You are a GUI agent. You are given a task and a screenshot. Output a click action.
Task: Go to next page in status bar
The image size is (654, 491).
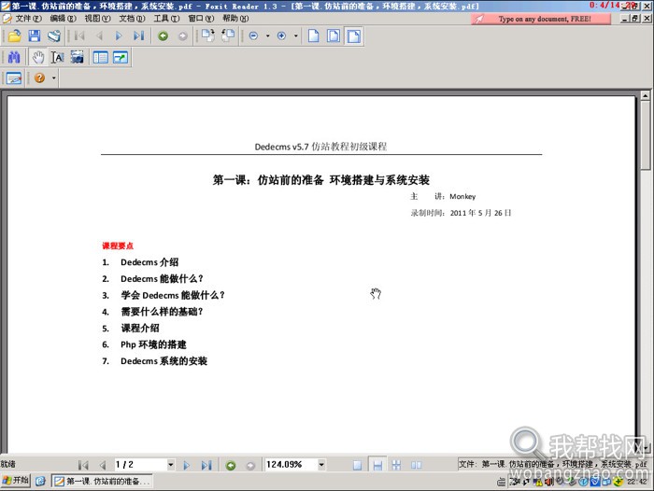point(187,465)
